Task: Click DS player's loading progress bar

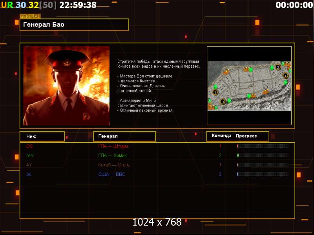Action: click(x=263, y=146)
